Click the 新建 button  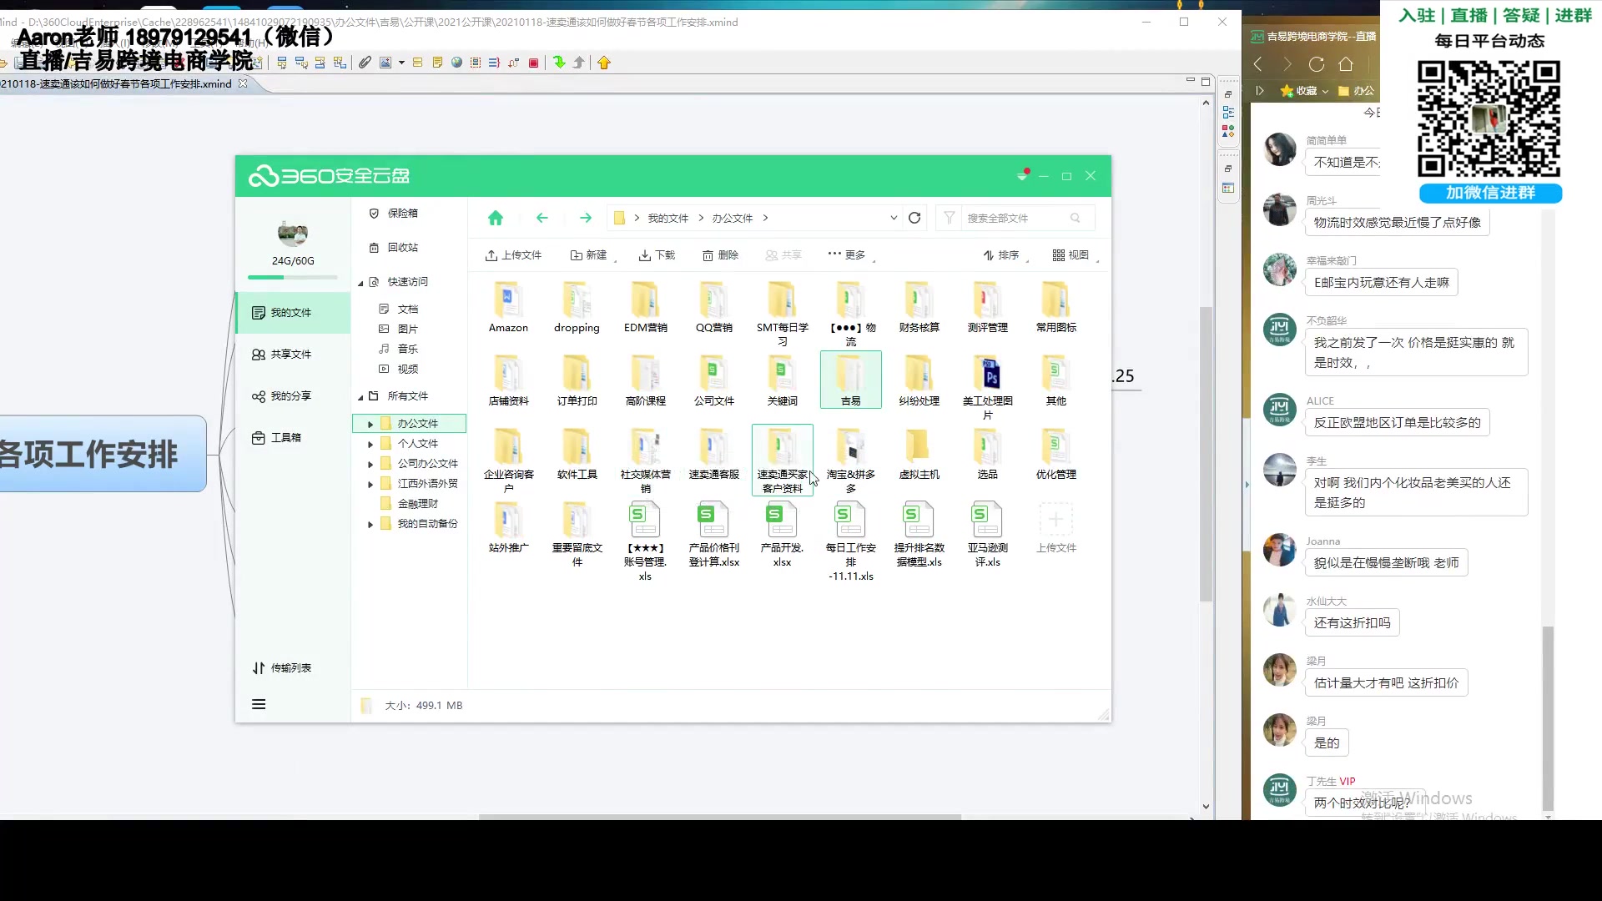pyautogui.click(x=589, y=255)
